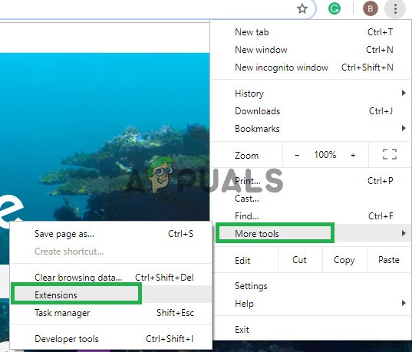Increase zoom with the plus button
412x352 pixels.
[x=353, y=155]
